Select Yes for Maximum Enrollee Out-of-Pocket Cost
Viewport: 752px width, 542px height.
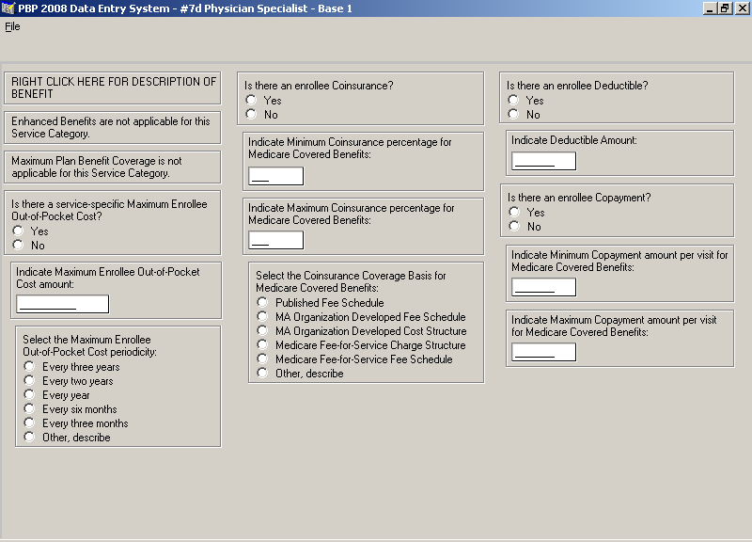[18, 231]
